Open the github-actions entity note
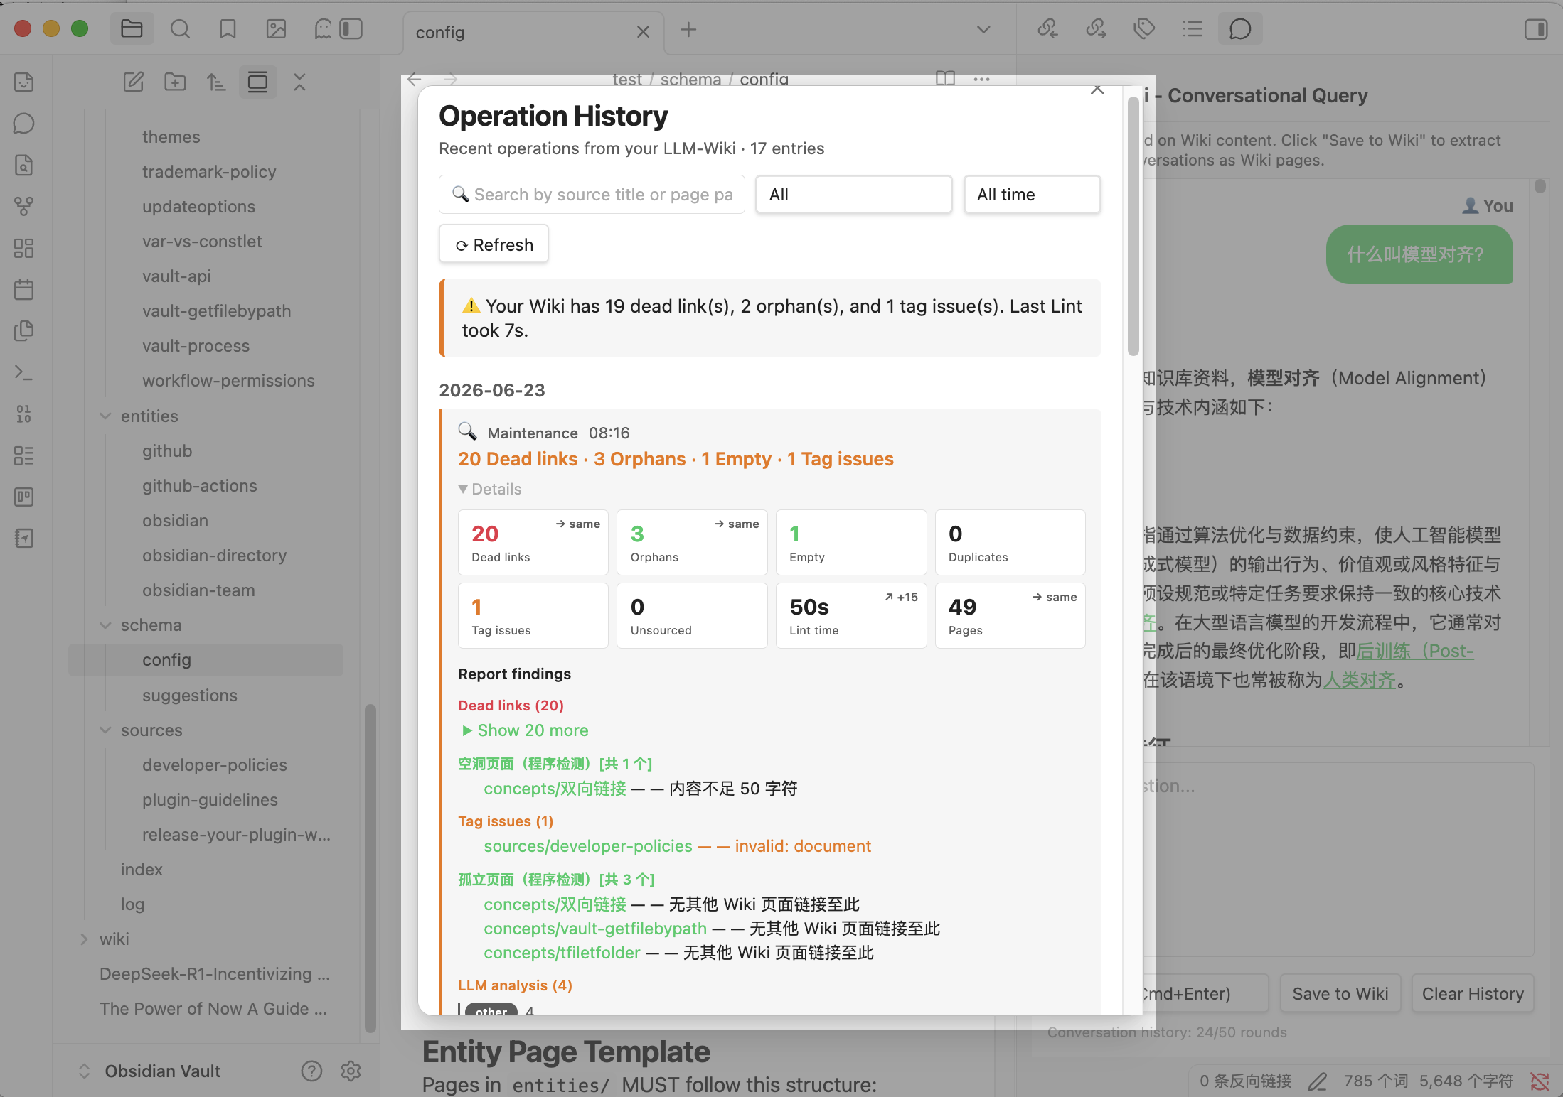This screenshot has height=1097, width=1563. tap(200, 486)
